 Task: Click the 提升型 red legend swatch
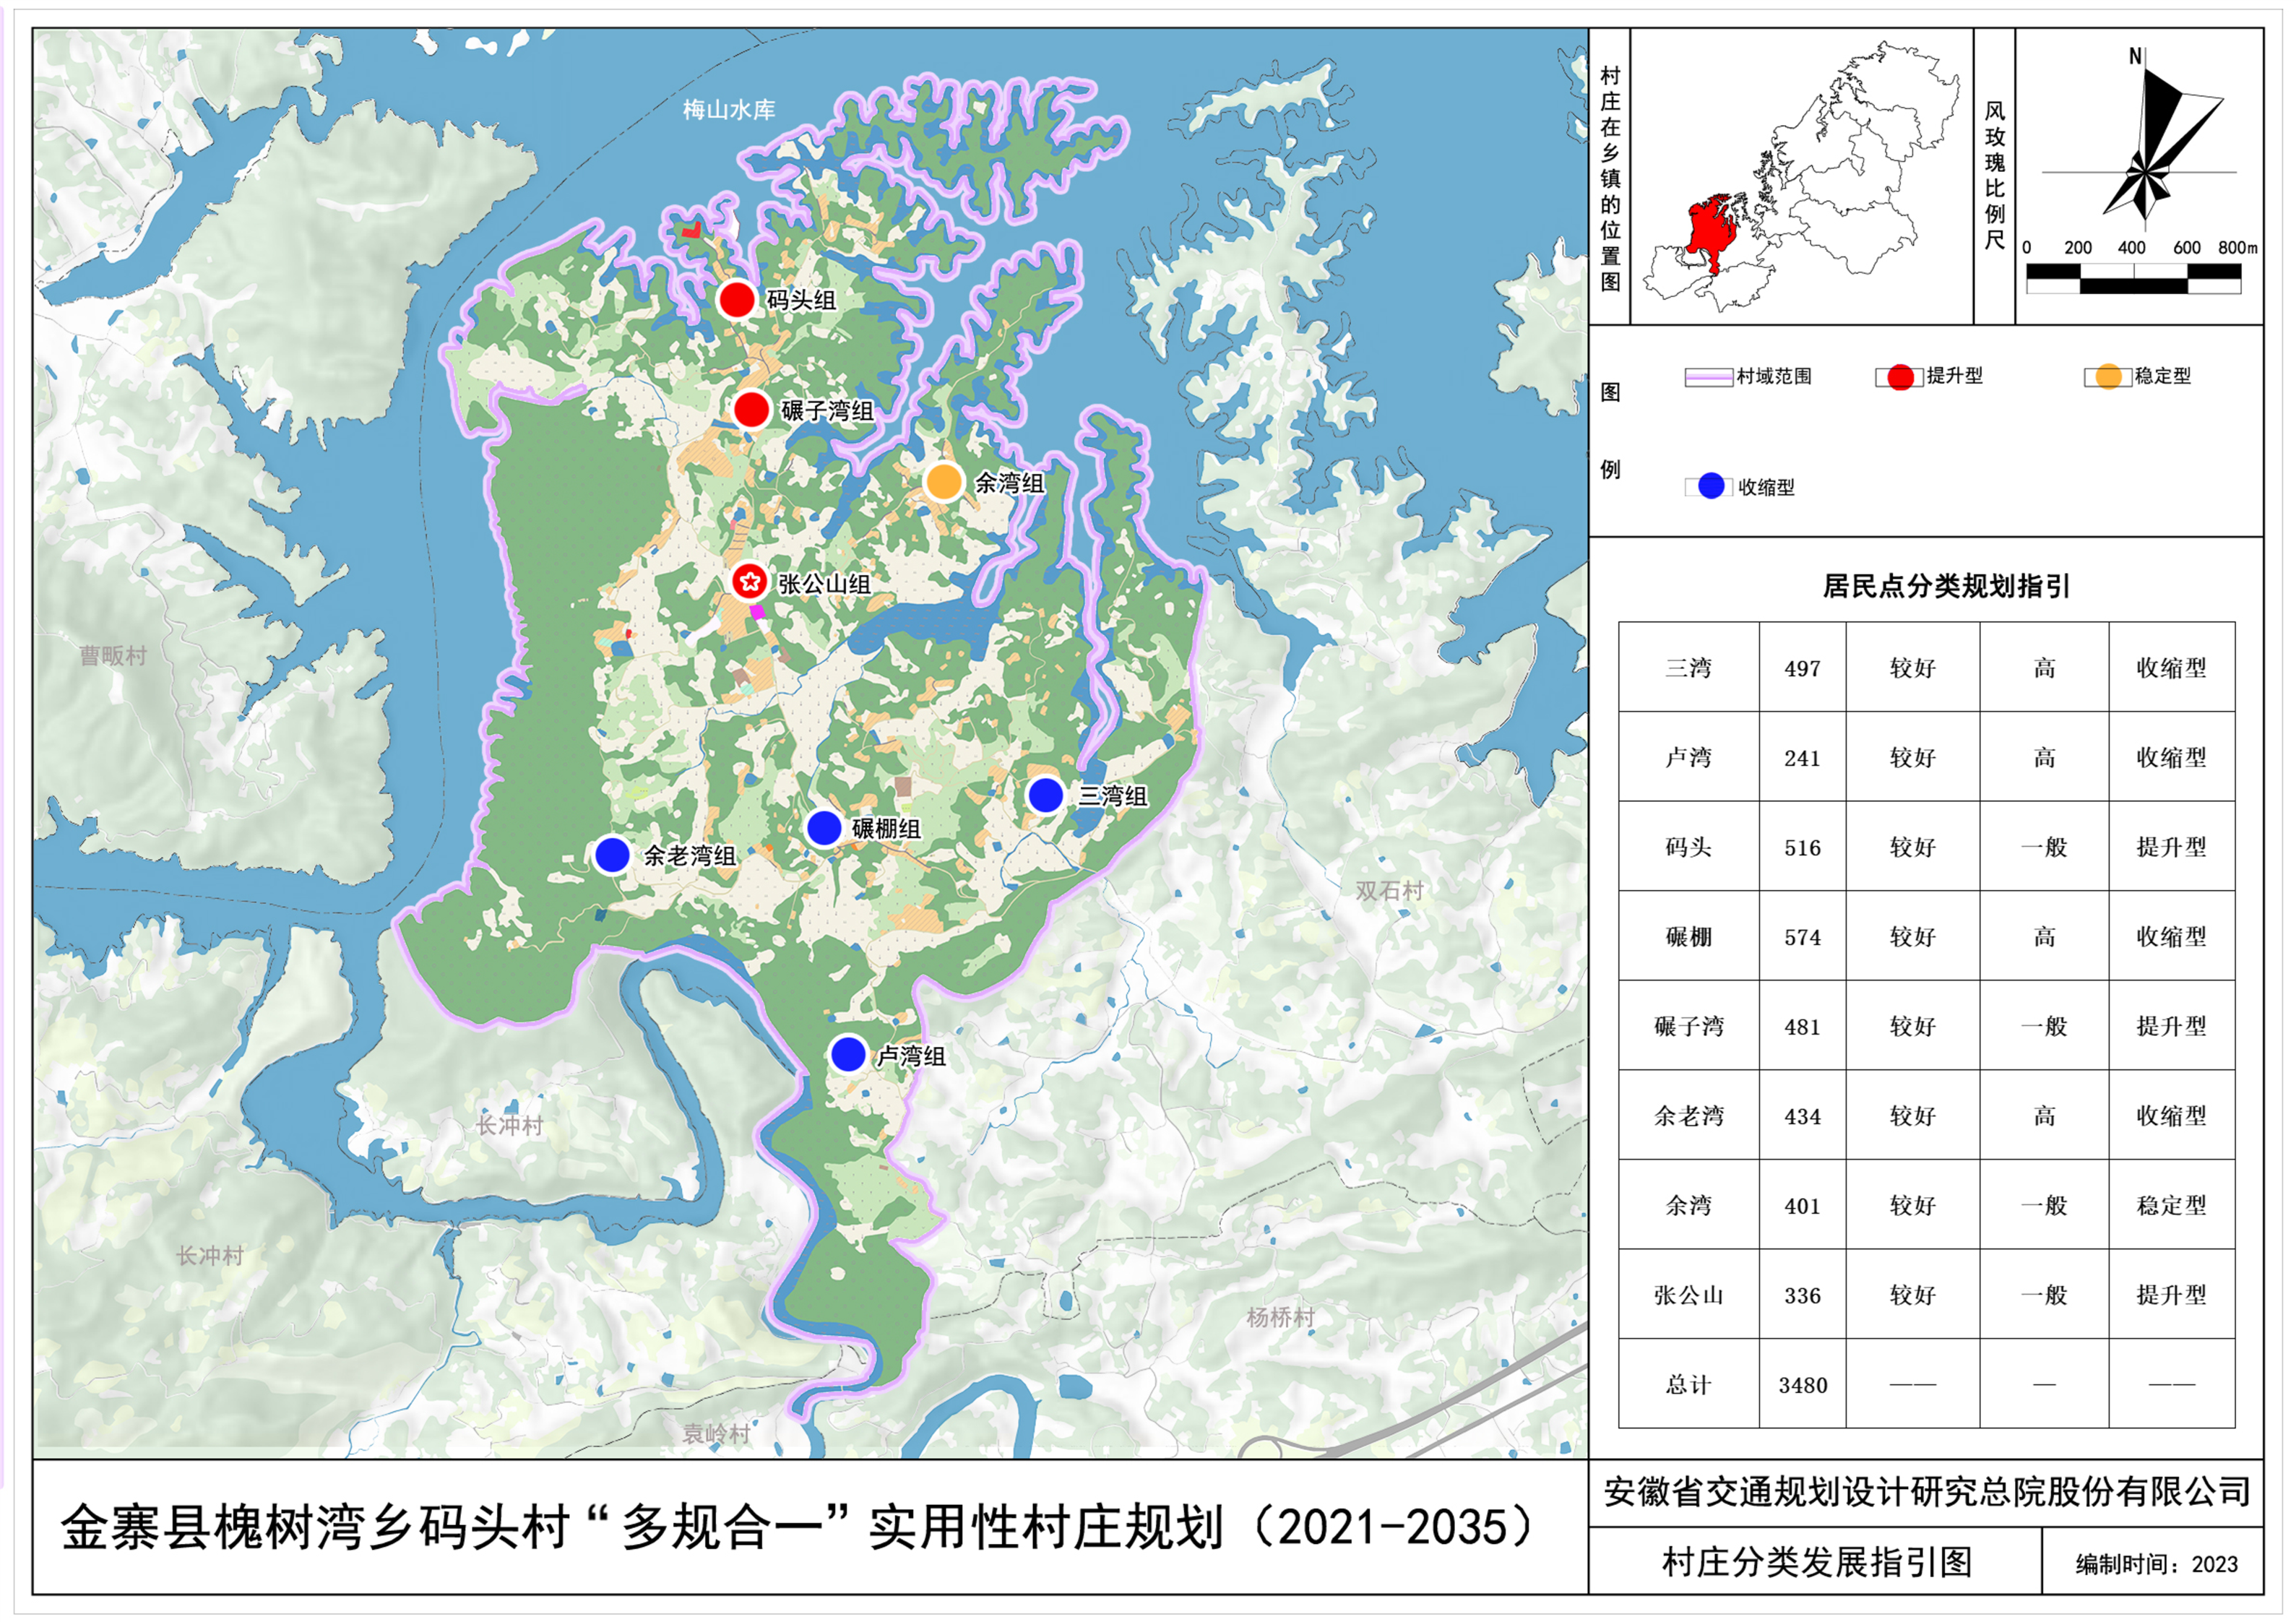tap(1900, 377)
